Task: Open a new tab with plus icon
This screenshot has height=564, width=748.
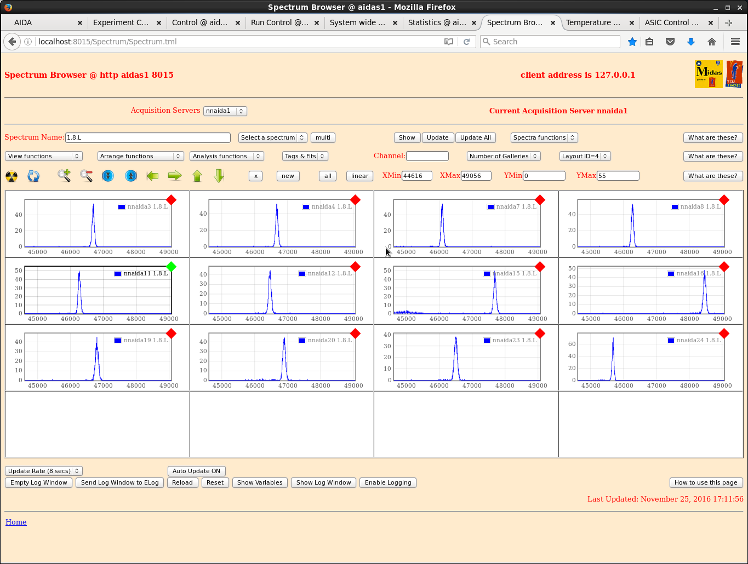Action: [729, 23]
